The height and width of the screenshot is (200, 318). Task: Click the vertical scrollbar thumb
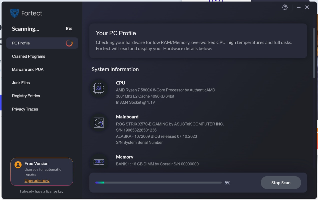[x=314, y=53]
